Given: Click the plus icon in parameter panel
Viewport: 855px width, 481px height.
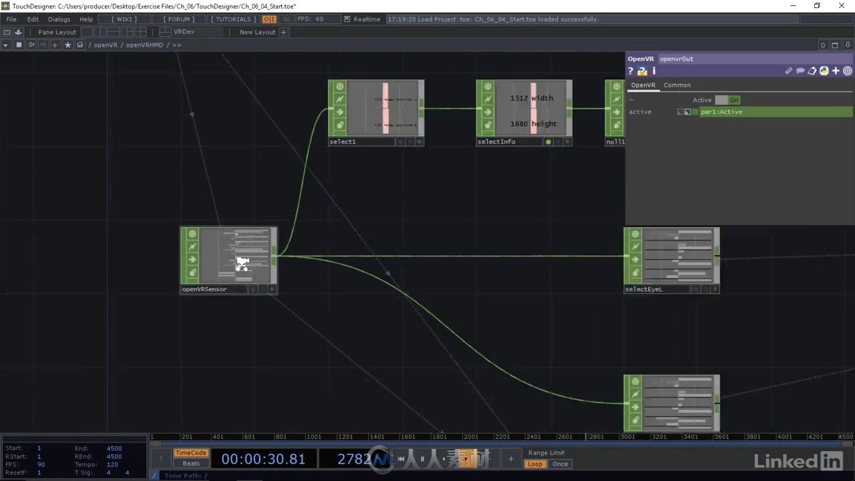Looking at the screenshot, I should tap(836, 71).
